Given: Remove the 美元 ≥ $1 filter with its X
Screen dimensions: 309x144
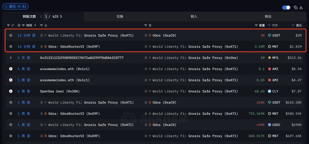Looking at the screenshot, I should 6,6.
